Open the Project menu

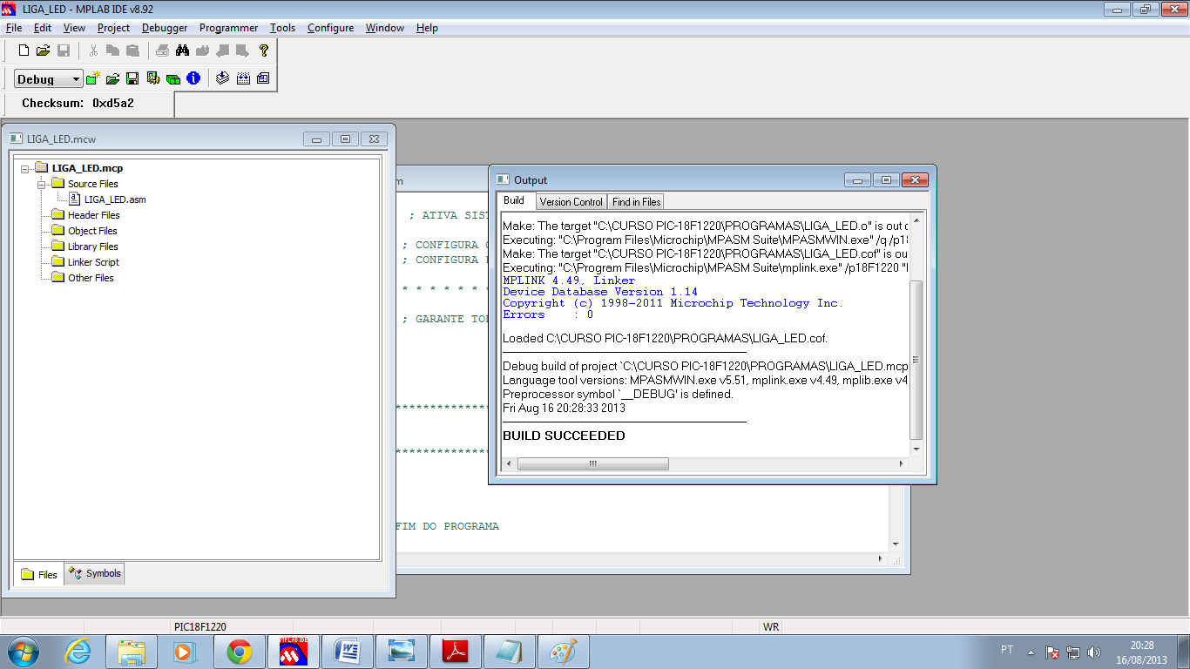[113, 28]
